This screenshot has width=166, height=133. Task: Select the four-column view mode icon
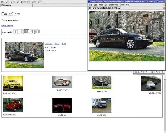pyautogui.click(x=26, y=32)
